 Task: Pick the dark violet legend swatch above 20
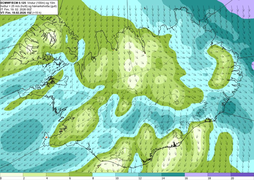(x=242, y=174)
